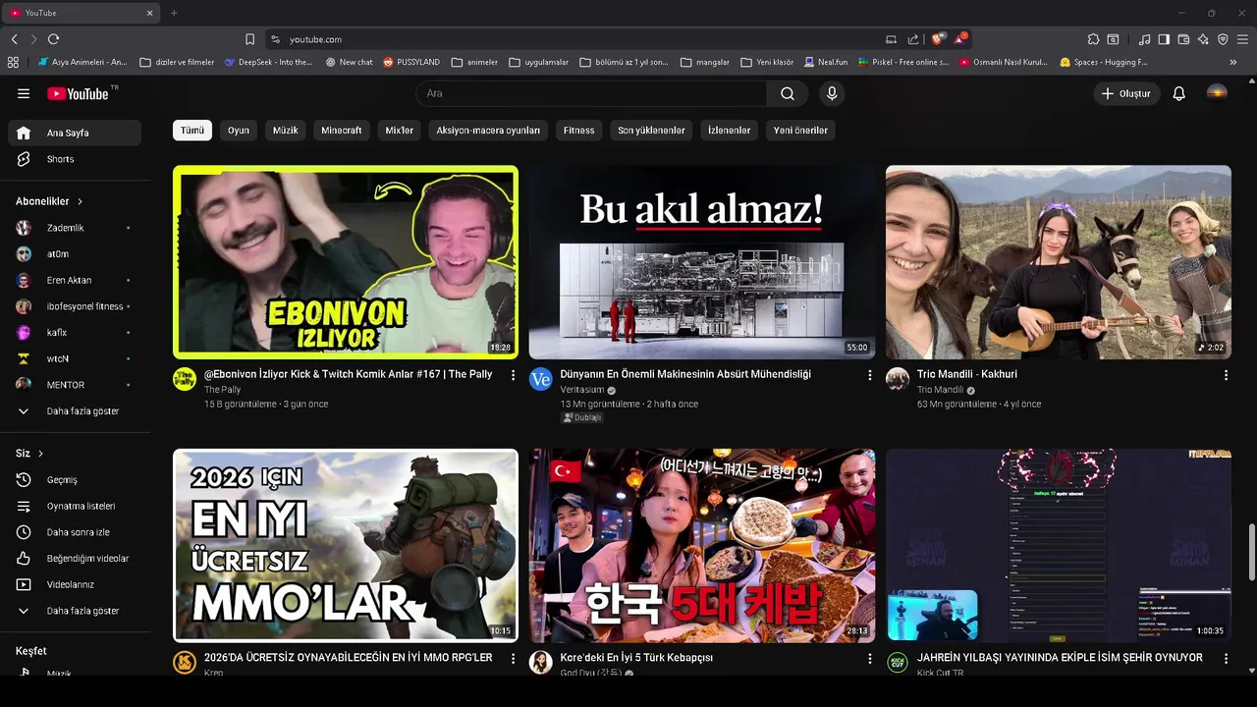Screen dimensions: 1257x707
Task: Open the Zademlik channel subscription
Action: [75, 228]
